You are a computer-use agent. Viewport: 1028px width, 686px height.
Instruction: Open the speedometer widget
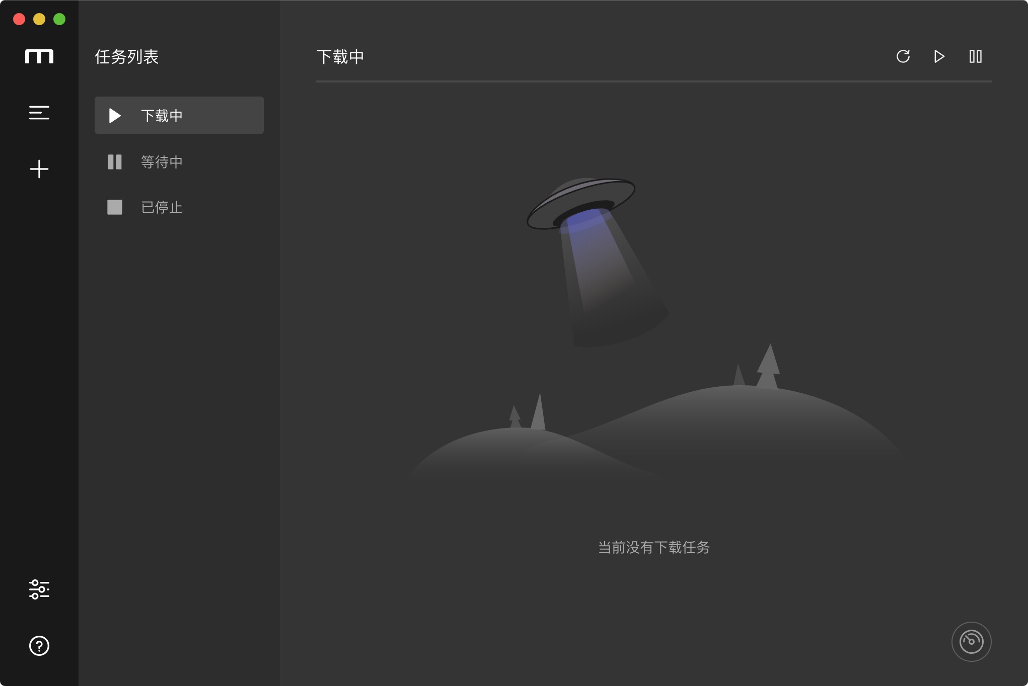pyautogui.click(x=972, y=642)
